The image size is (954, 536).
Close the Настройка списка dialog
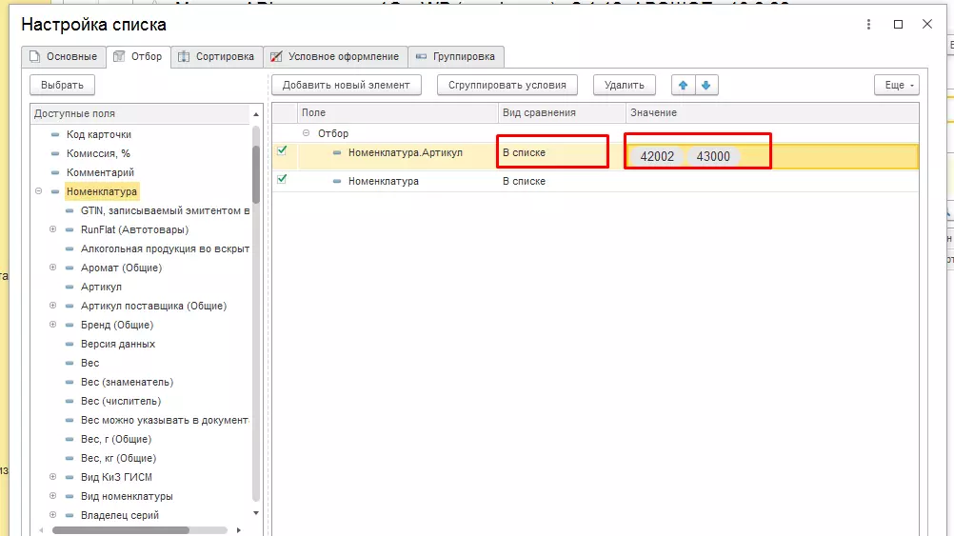pyautogui.click(x=926, y=25)
